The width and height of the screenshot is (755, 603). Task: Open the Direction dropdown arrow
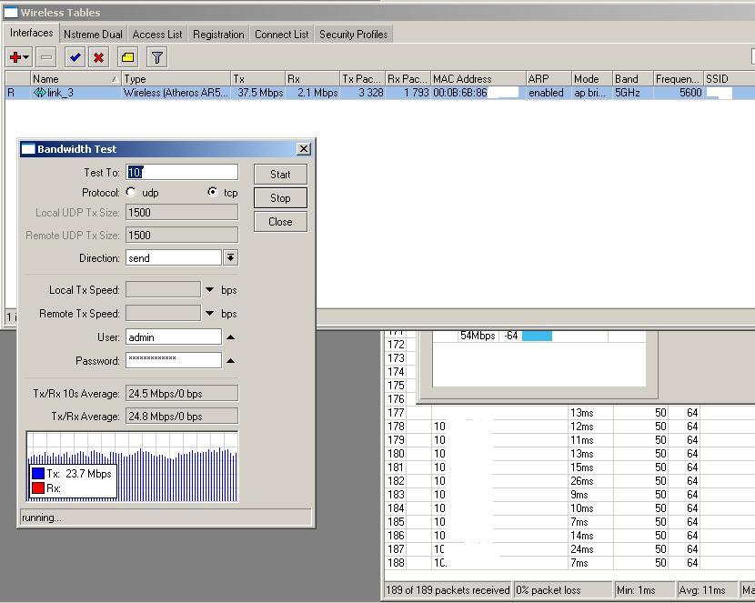point(231,258)
